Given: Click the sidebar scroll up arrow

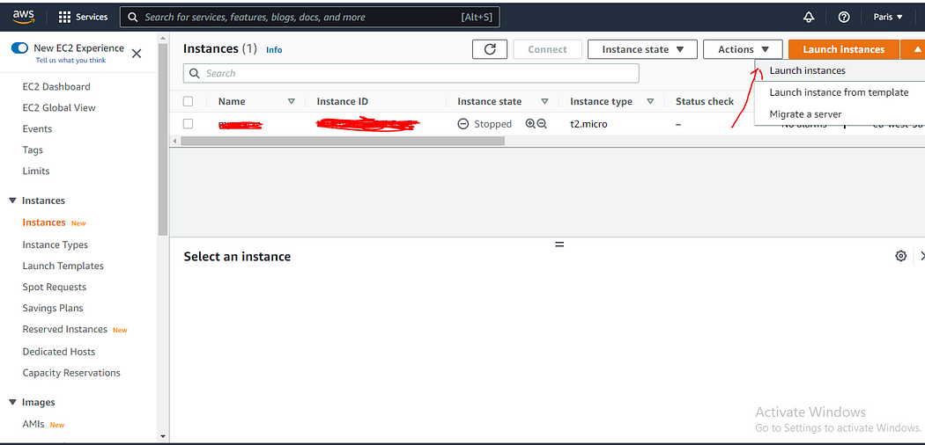Looking at the screenshot, I should (163, 37).
